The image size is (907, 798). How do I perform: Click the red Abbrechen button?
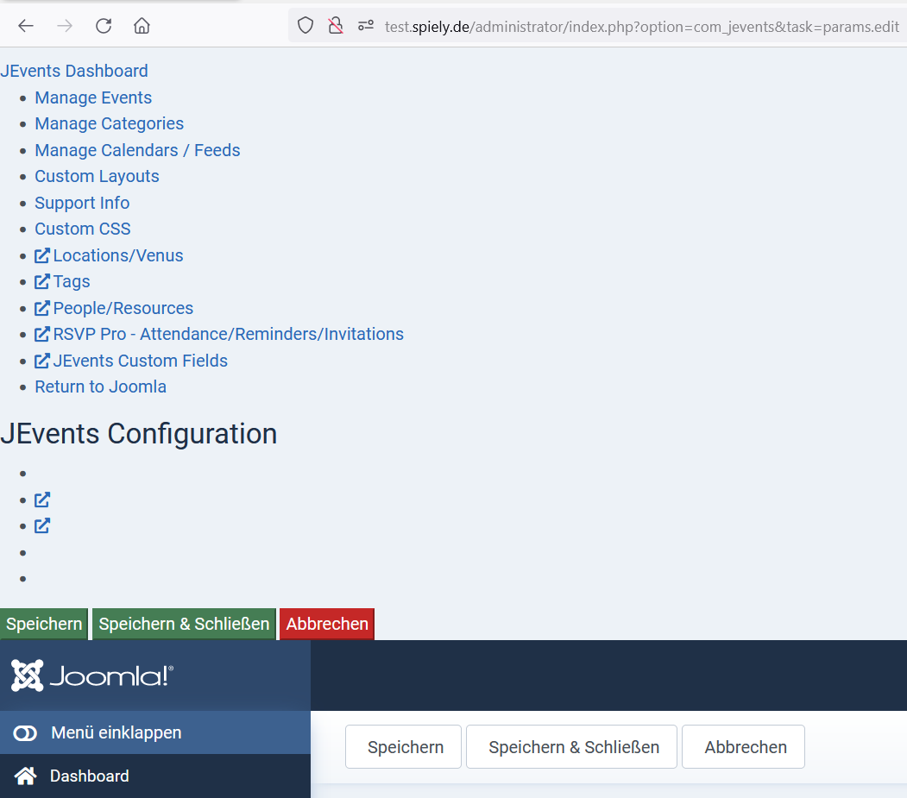click(327, 624)
